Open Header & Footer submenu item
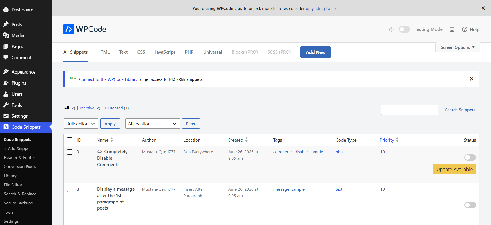Screen dimensions: 491x225 click(19, 157)
